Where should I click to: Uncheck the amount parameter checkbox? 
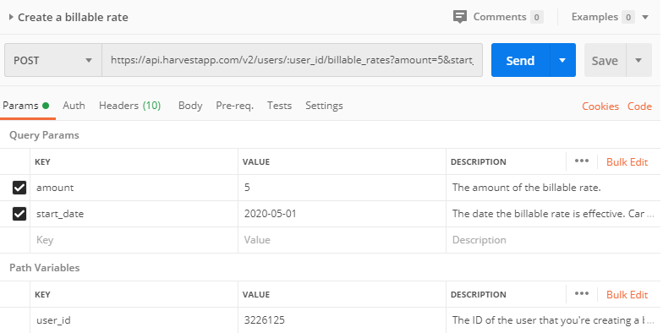coord(19,188)
